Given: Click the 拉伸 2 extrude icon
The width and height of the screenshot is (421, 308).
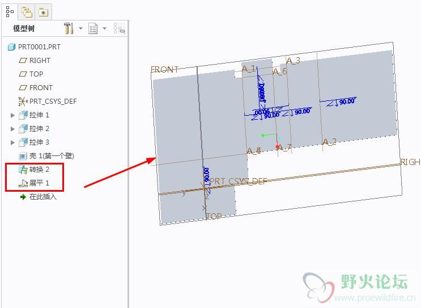Looking at the screenshot, I should (23, 128).
